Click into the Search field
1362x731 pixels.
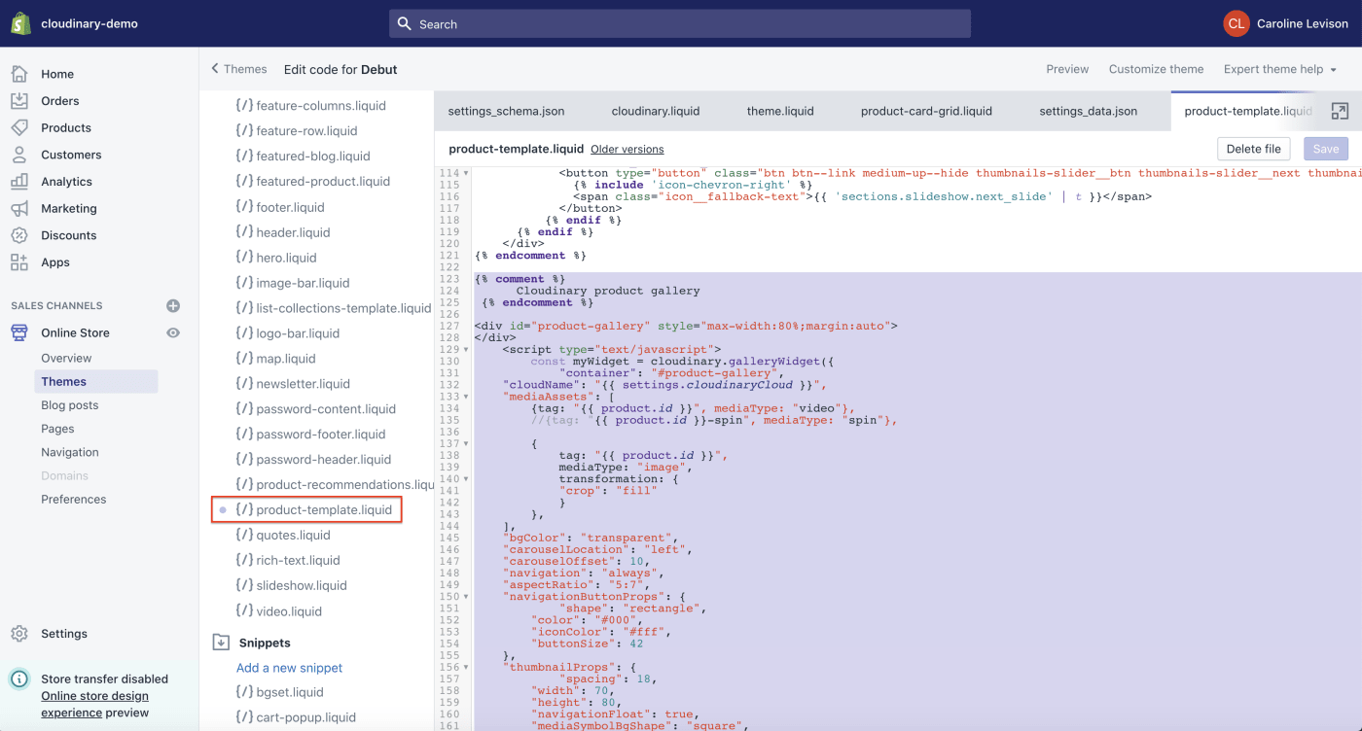(680, 24)
